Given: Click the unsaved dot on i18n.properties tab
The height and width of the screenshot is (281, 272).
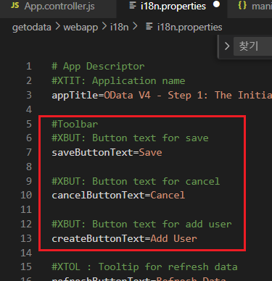Looking at the screenshot, I should tap(216, 4).
